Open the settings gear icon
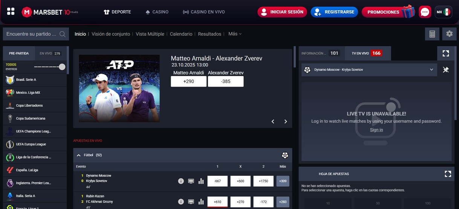The image size is (459, 209). point(449,34)
